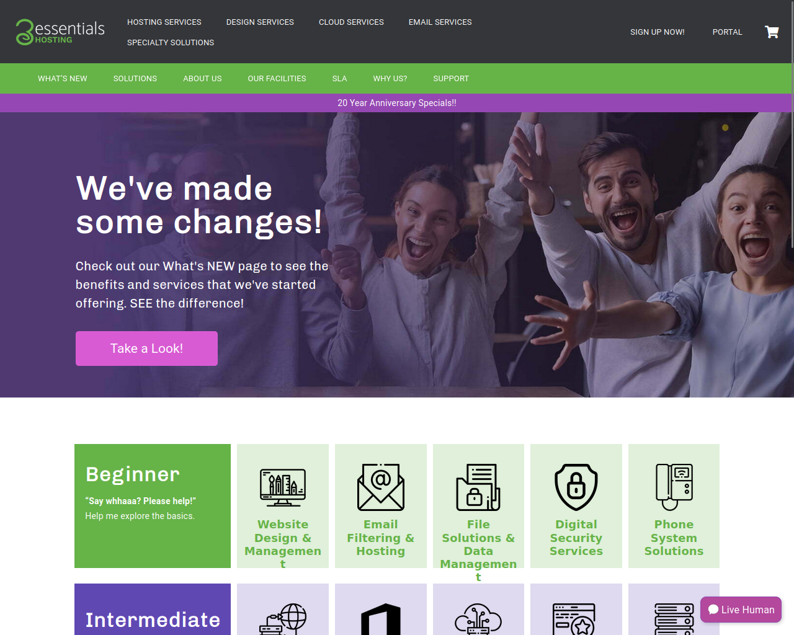794x635 pixels.
Task: Click the Sign Up Now! link
Action: tap(658, 32)
